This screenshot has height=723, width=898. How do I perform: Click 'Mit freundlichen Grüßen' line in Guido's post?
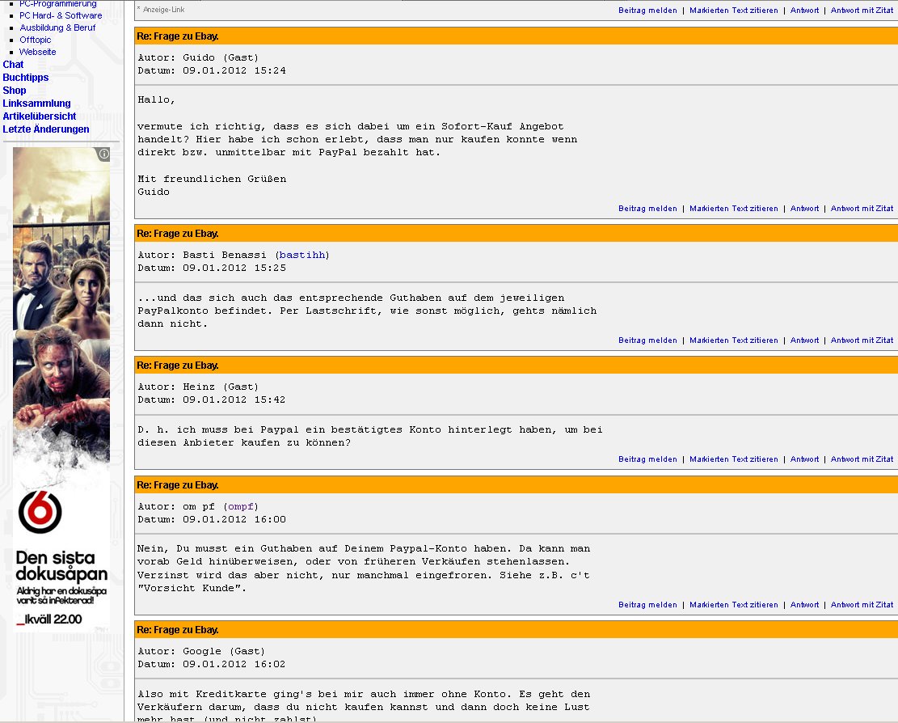point(212,179)
